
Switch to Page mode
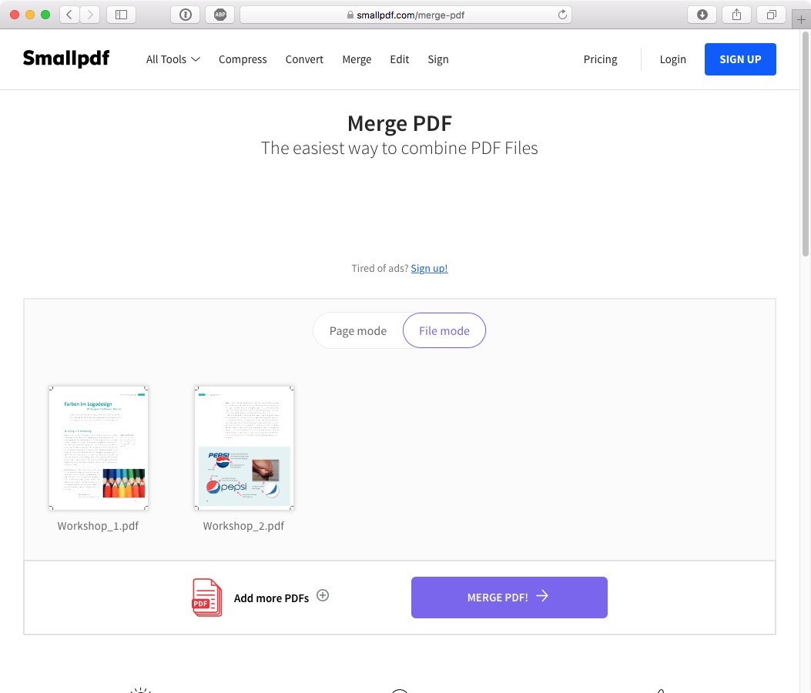click(x=357, y=330)
